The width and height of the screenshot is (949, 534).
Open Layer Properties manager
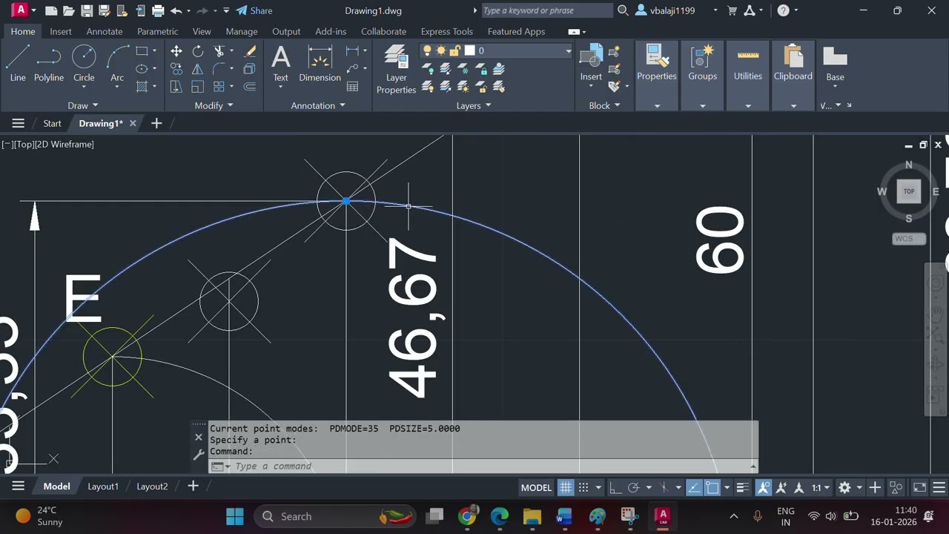(x=396, y=69)
